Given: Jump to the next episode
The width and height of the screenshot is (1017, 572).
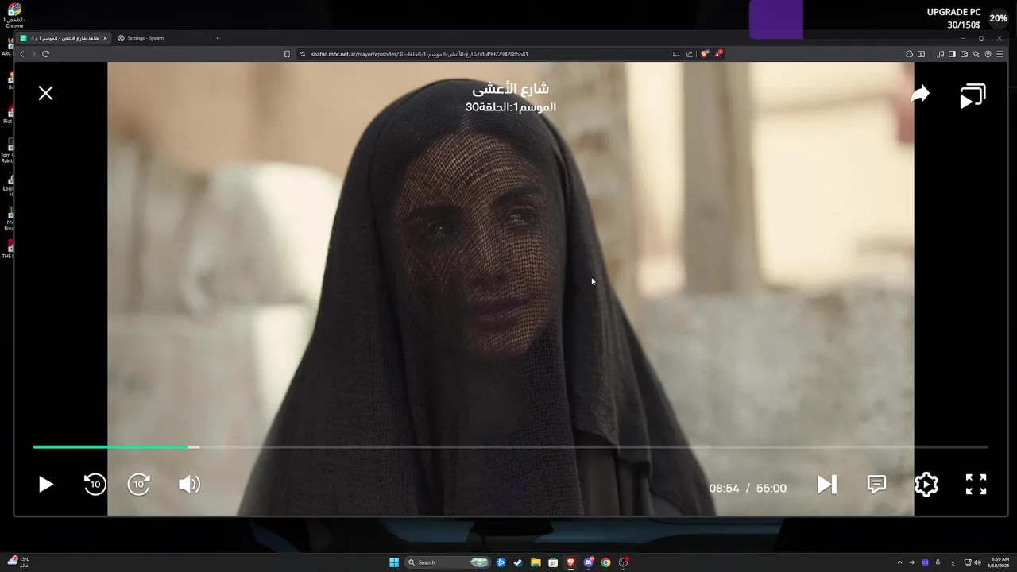Looking at the screenshot, I should point(827,485).
